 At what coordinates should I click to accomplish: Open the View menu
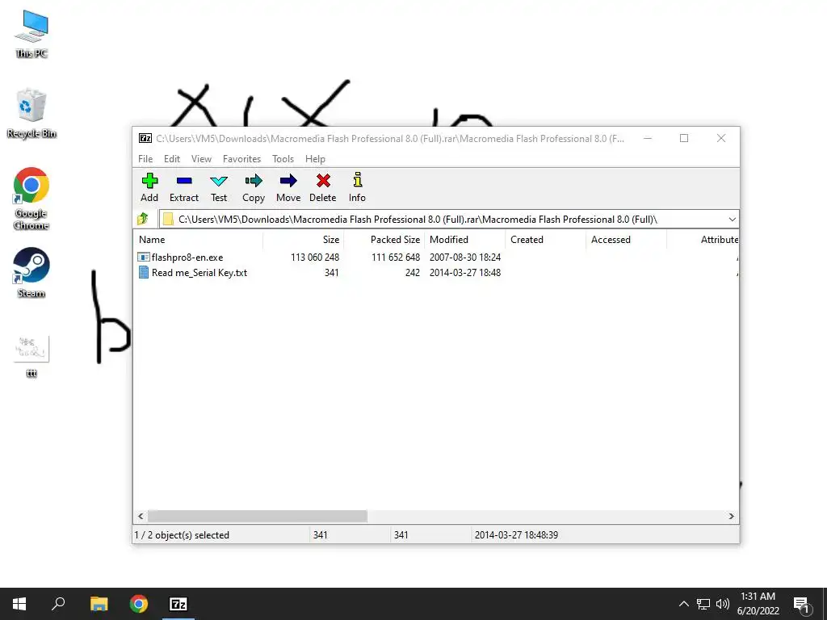201,159
